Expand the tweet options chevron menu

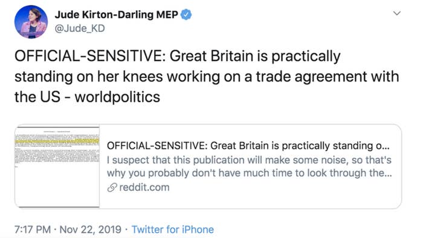pyautogui.click(x=396, y=13)
